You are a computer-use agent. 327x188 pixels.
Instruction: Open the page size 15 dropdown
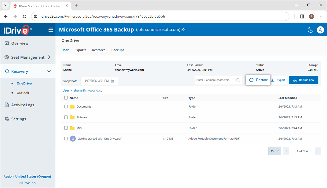274,151
